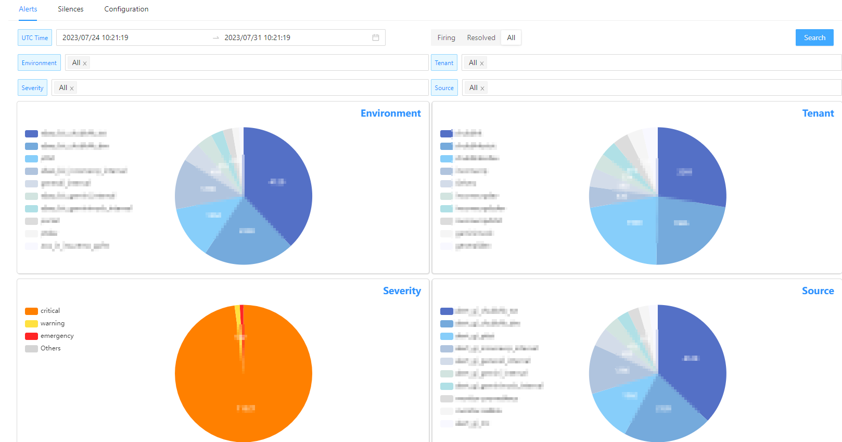Image resolution: width=842 pixels, height=442 pixels.
Task: Click the Tenant filter label
Action: [444, 62]
